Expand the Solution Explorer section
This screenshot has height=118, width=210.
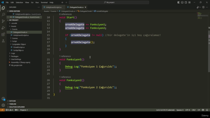click(x=17, y=107)
